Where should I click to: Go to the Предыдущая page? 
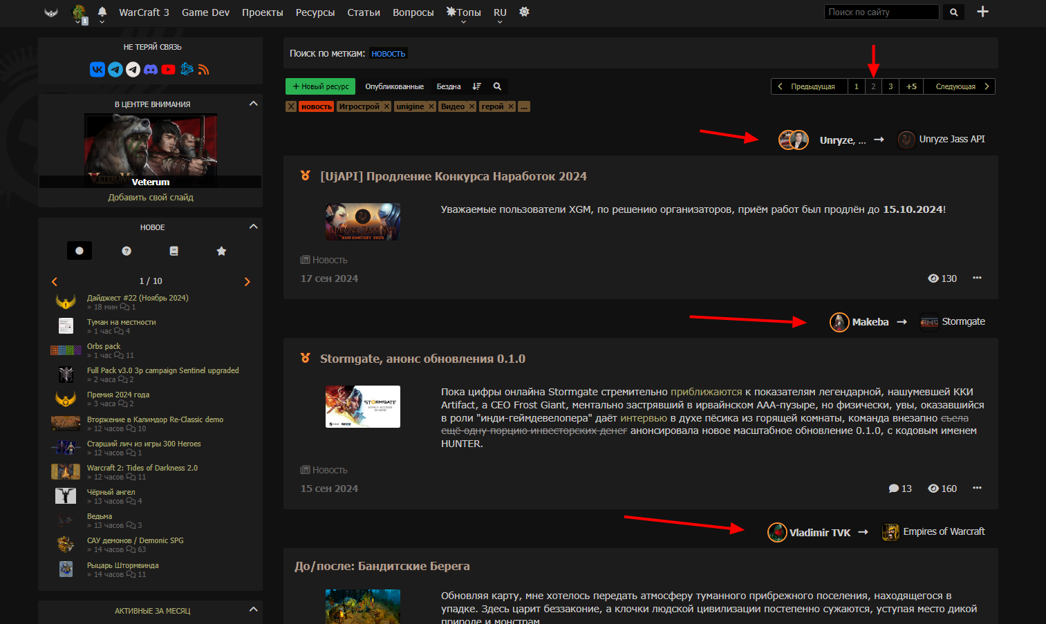[810, 86]
